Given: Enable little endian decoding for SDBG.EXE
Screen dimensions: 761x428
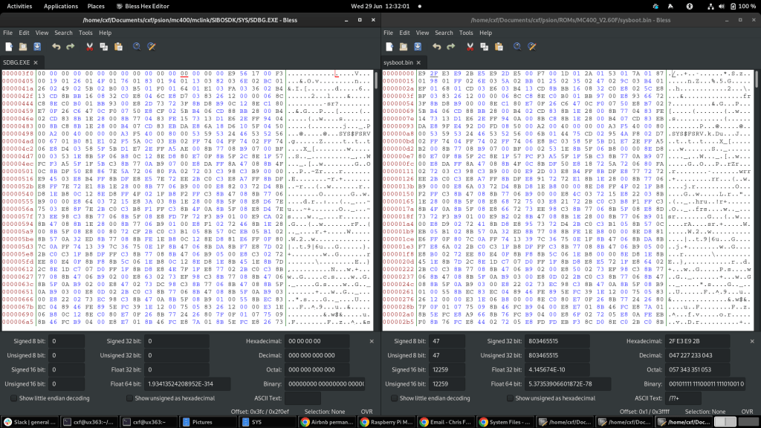Looking at the screenshot, I should (15, 398).
